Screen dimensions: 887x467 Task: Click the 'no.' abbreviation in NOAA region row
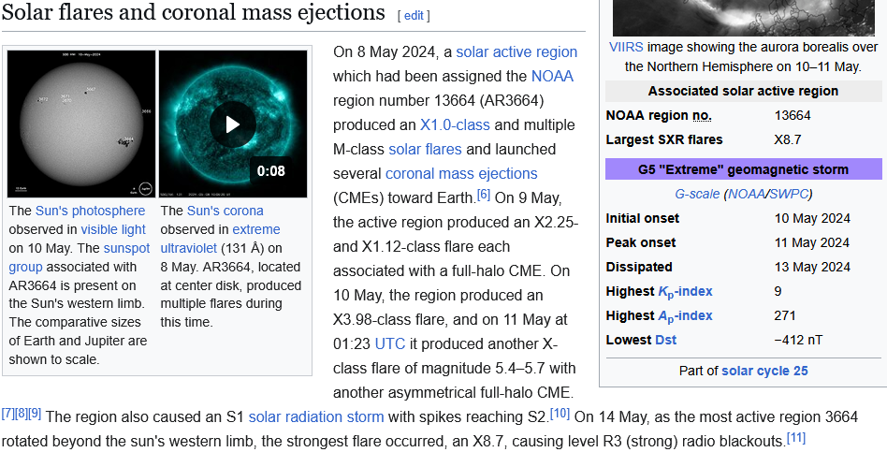702,115
